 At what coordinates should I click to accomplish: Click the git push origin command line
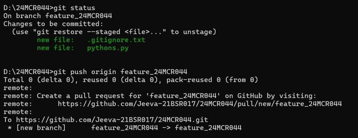coord(96,72)
